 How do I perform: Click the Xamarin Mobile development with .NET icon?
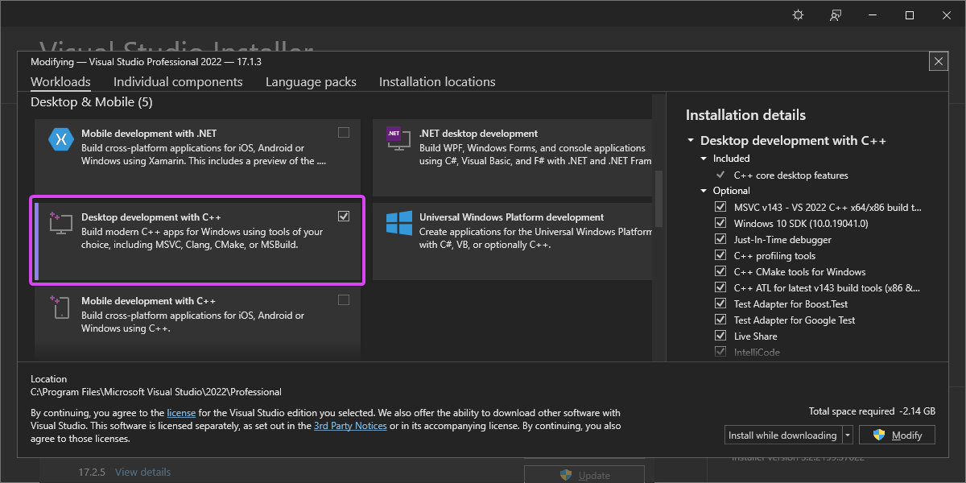(60, 139)
